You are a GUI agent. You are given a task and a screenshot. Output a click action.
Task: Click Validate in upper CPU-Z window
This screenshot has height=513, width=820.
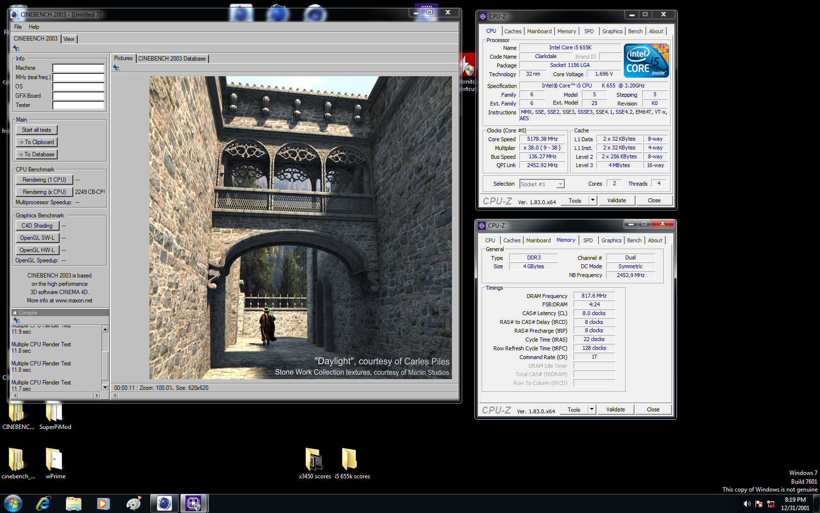point(616,200)
